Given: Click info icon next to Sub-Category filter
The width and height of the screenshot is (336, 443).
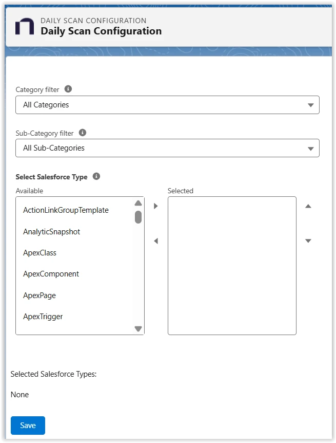Looking at the screenshot, I should [82, 133].
